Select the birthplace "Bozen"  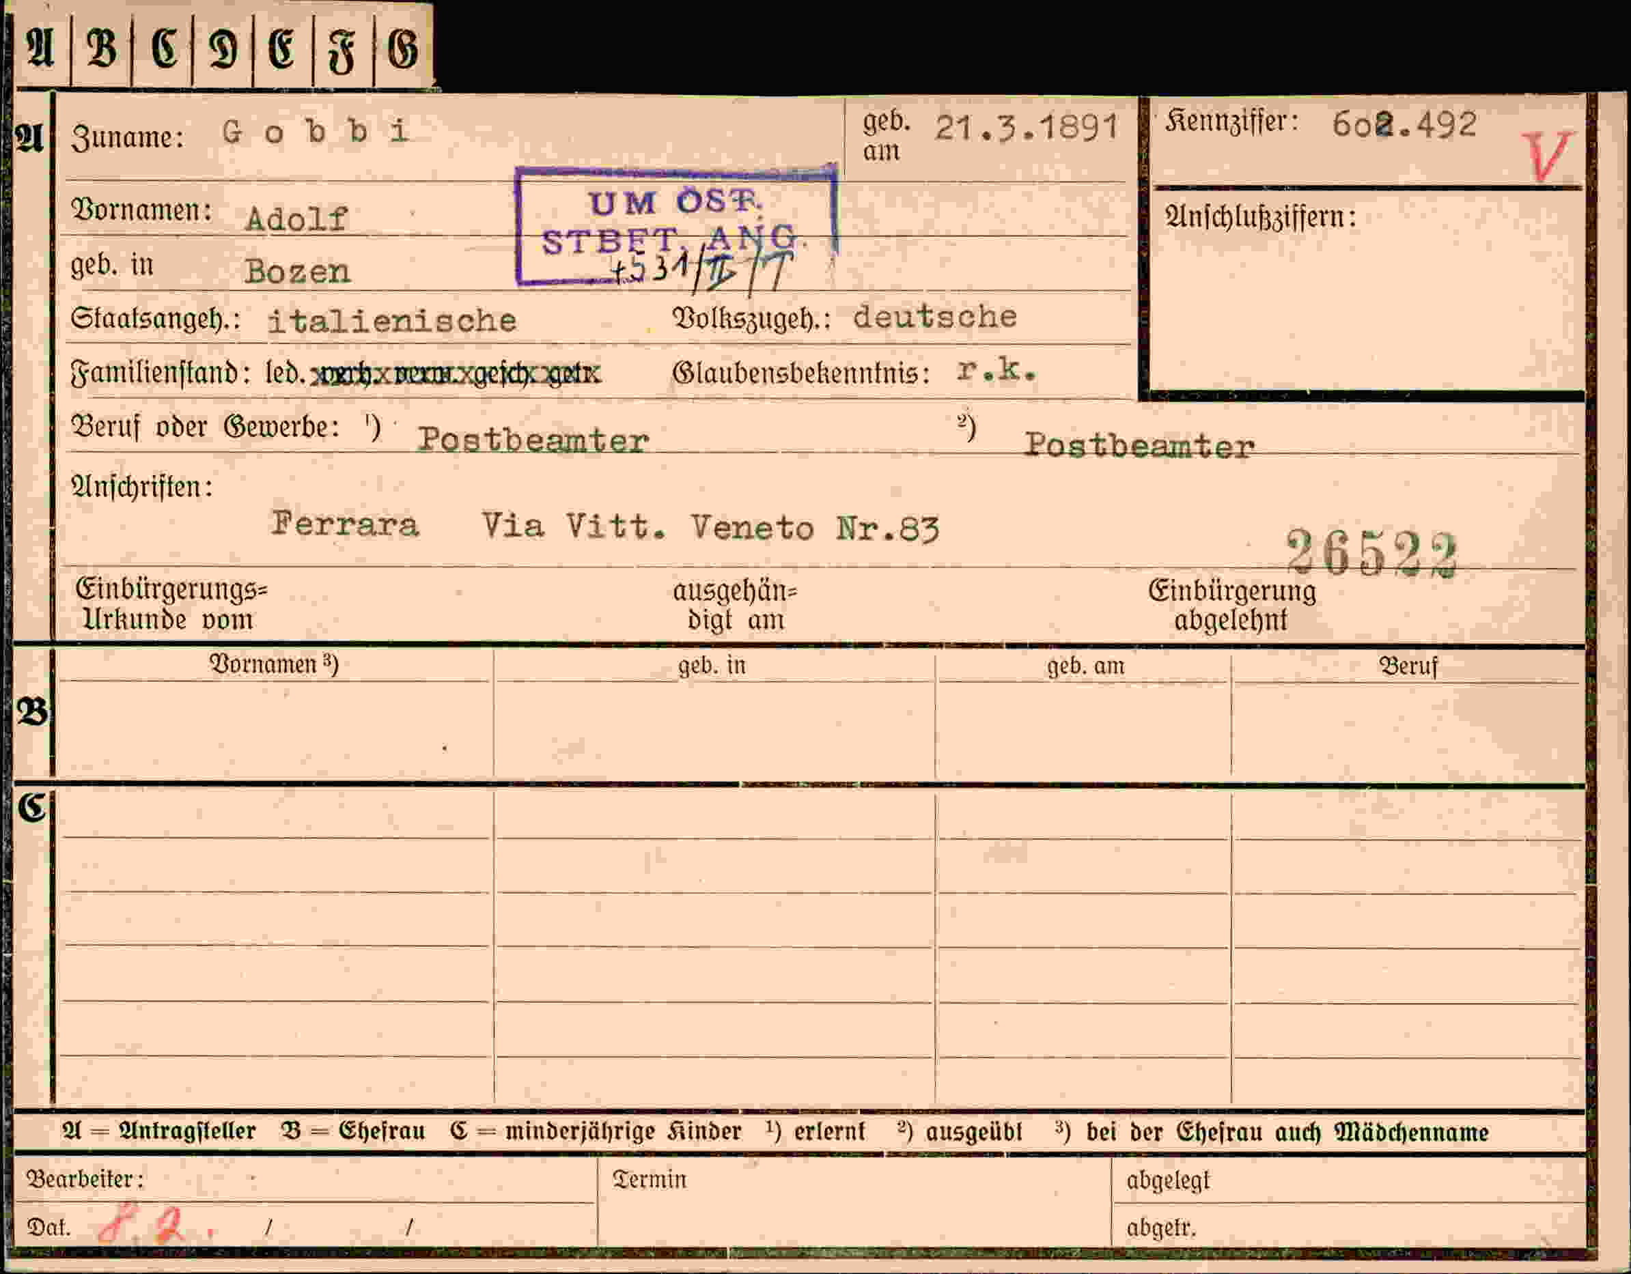pyautogui.click(x=297, y=272)
